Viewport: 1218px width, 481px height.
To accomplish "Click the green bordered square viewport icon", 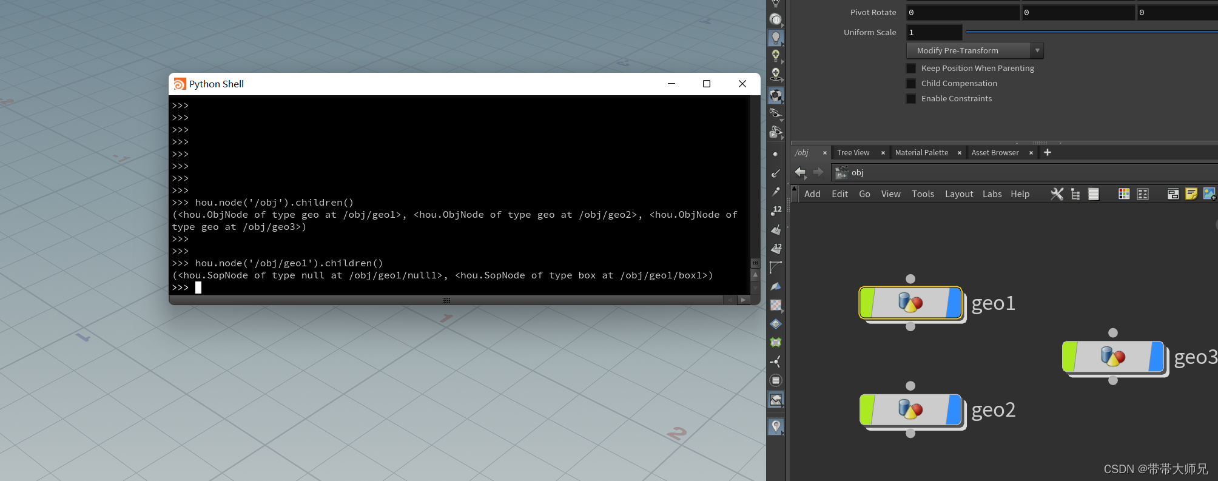I will tap(776, 343).
